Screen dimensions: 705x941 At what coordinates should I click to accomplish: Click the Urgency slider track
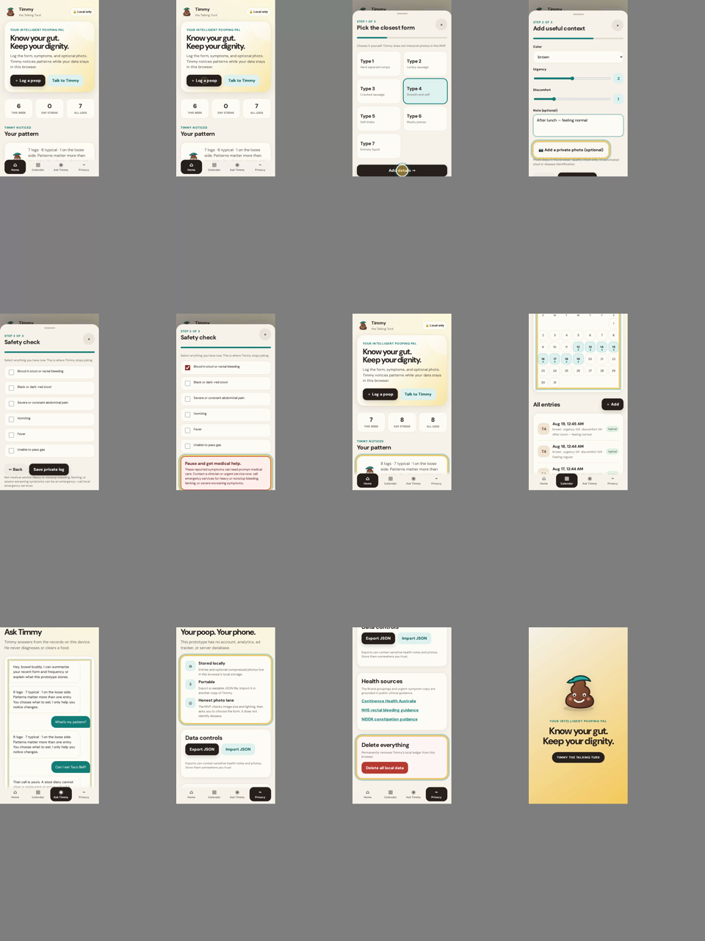pyautogui.click(x=572, y=78)
